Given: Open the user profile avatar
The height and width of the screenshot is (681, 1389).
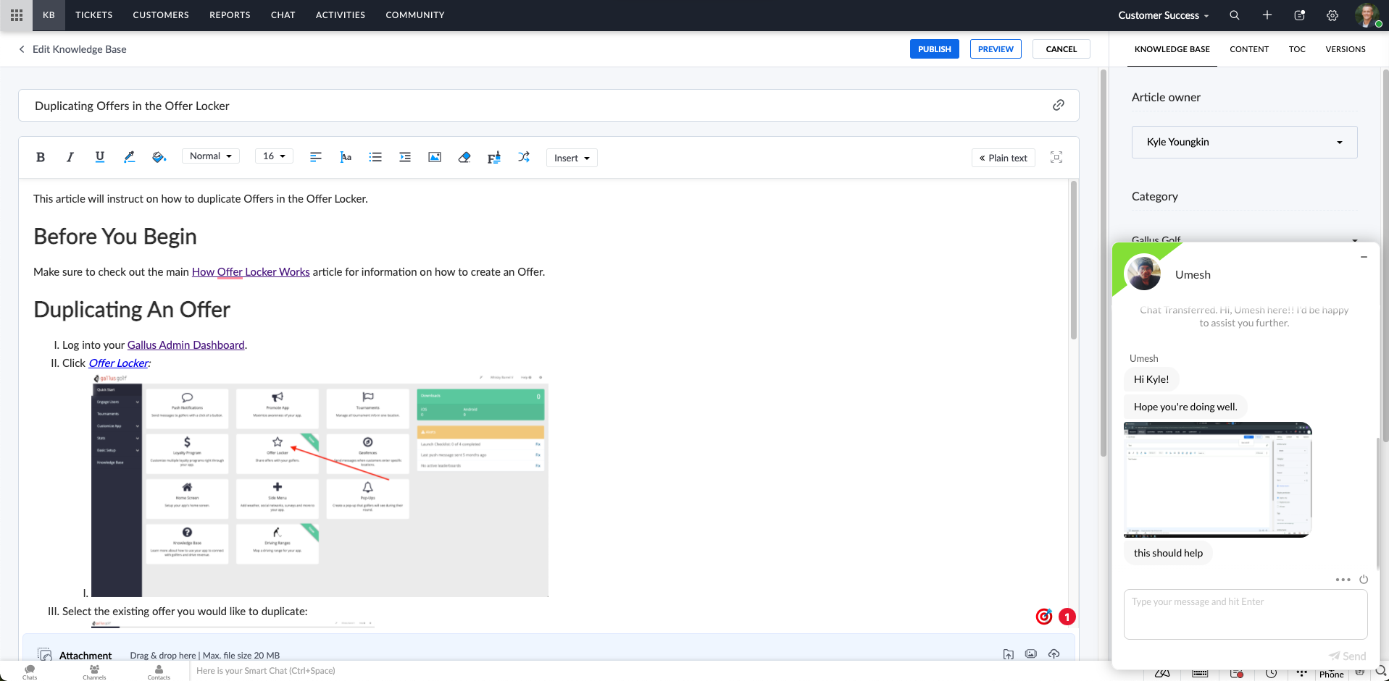Looking at the screenshot, I should (1367, 15).
